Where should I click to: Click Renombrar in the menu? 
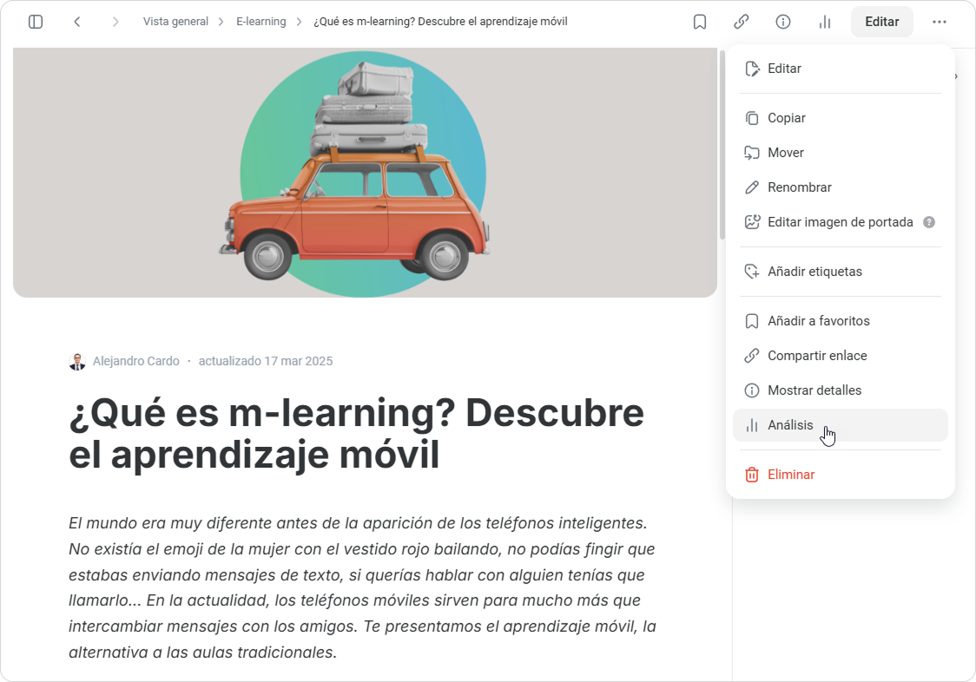pos(799,187)
